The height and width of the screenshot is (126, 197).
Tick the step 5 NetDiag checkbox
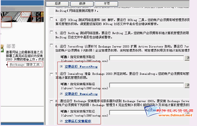52,32
